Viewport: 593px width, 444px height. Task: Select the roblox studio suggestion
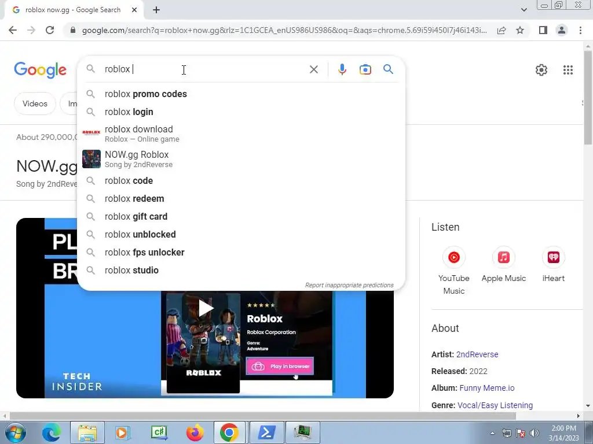pyautogui.click(x=241, y=271)
